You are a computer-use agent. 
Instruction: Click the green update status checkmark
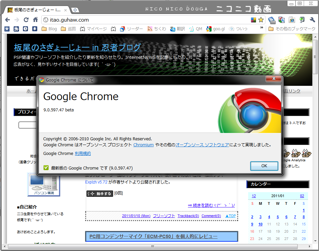pyautogui.click(x=46, y=168)
